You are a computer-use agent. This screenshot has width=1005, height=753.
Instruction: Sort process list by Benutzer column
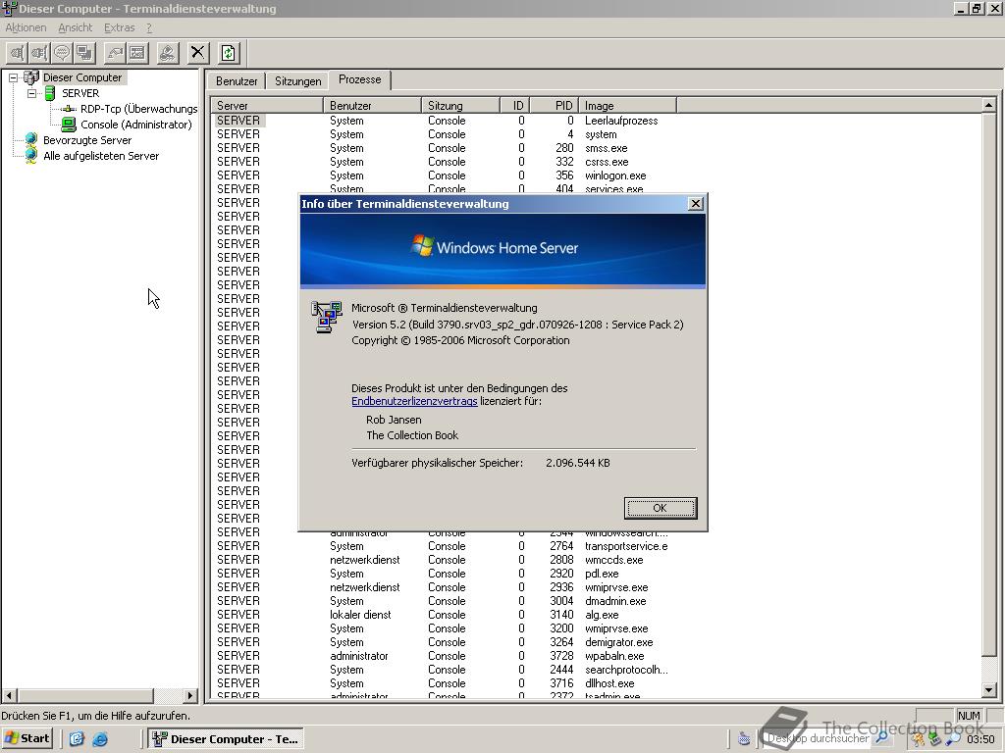[372, 105]
